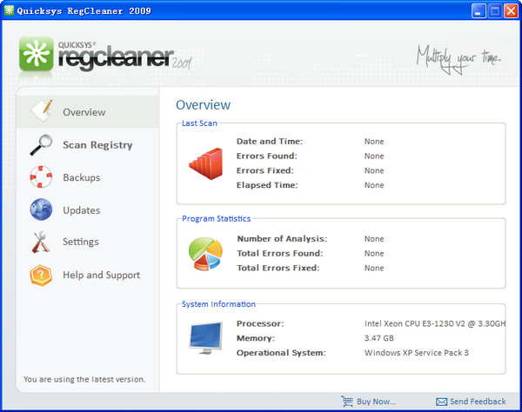Click the 'Number of Analysis:' label
The width and height of the screenshot is (522, 412).
pos(282,239)
